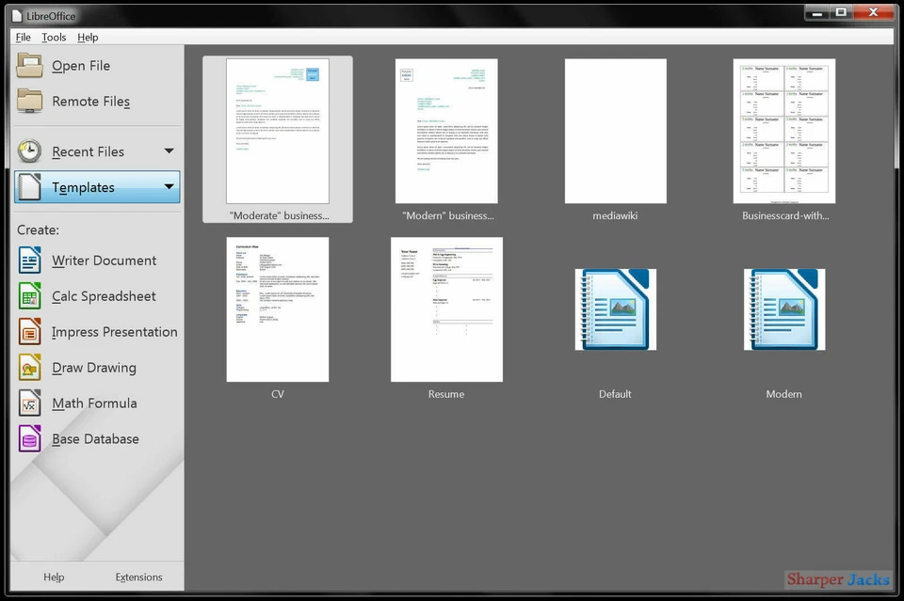Open the Extensions manager

[x=138, y=577]
